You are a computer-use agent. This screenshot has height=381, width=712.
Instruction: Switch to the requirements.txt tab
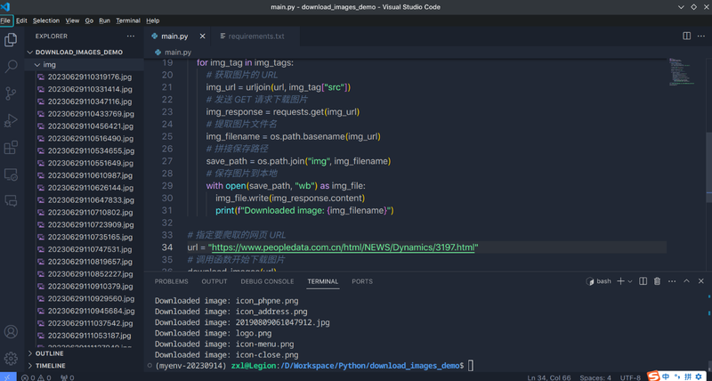click(255, 36)
